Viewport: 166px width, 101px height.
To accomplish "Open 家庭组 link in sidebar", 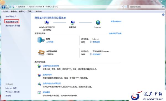I will [8, 95].
